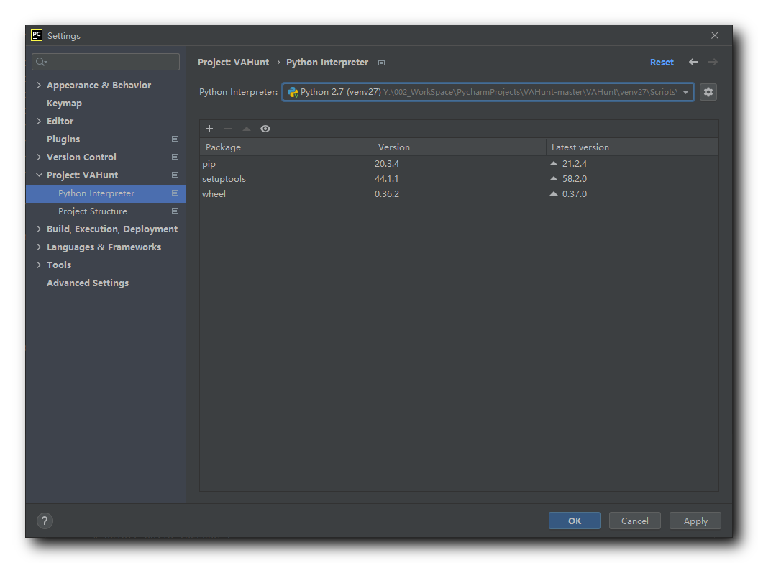Sort by Version column header
The image size is (758, 563).
pyautogui.click(x=460, y=147)
